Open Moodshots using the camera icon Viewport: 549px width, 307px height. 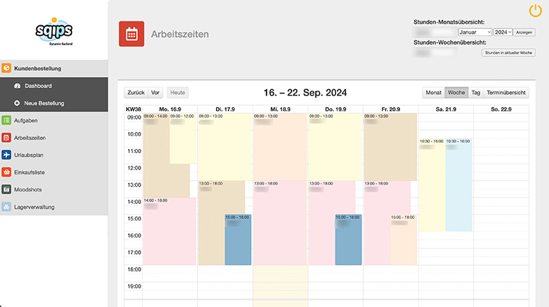(6, 190)
